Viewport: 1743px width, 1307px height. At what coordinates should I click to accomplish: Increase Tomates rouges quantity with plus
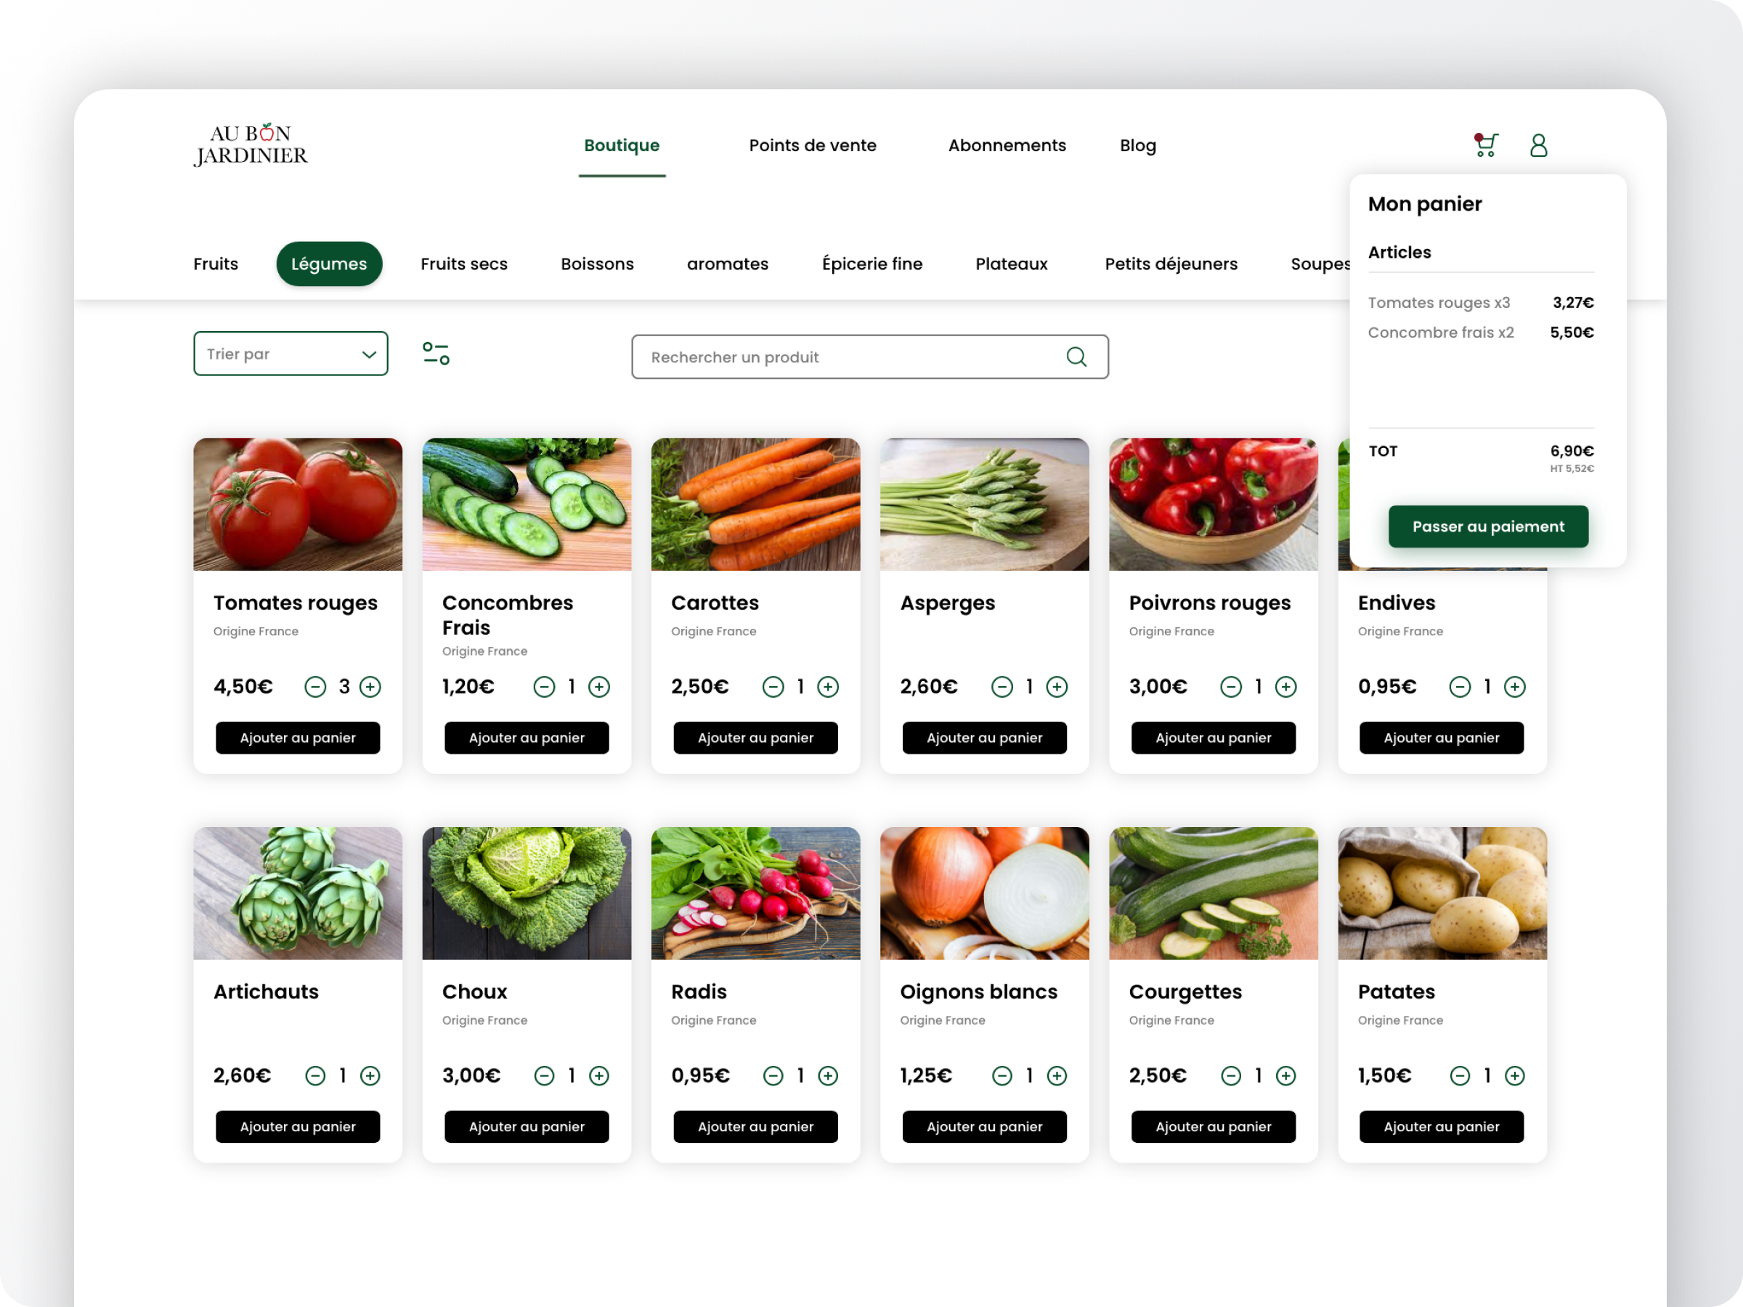pyautogui.click(x=370, y=687)
